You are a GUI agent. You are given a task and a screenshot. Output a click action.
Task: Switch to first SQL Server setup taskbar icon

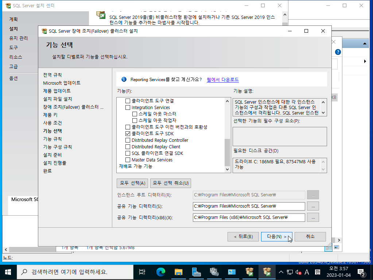(x=249, y=272)
